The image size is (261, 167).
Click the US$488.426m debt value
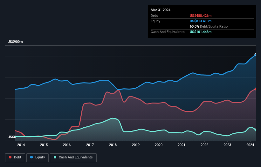201,16
